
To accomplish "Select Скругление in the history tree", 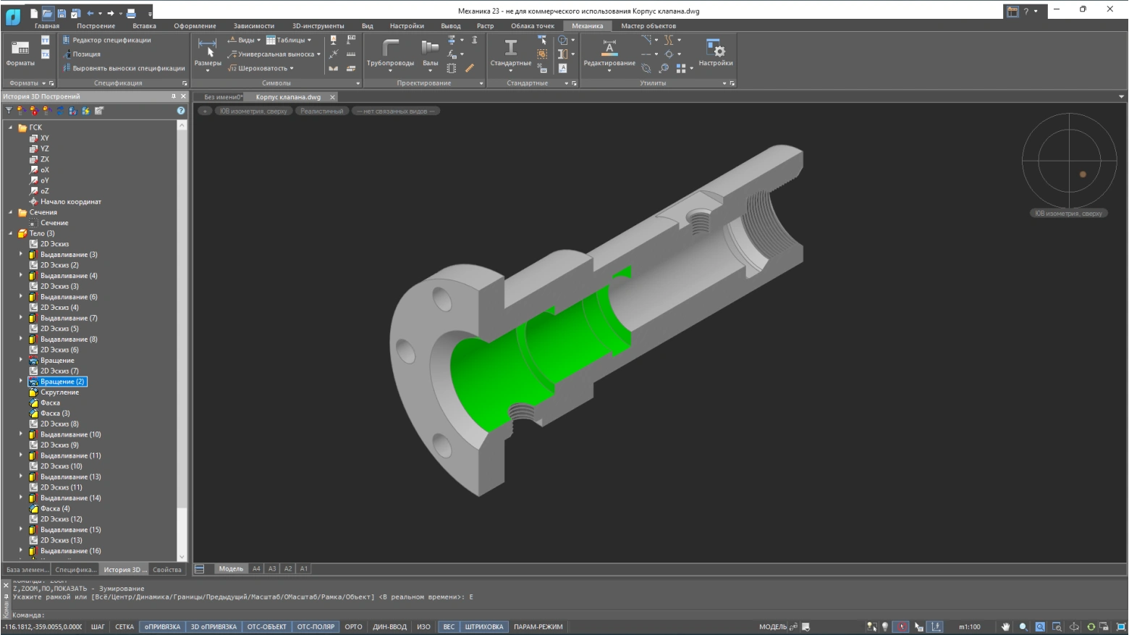I will [59, 392].
